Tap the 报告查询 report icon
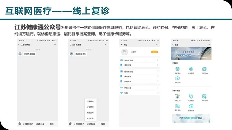The width and height of the screenshot is (232, 130). click(191, 106)
